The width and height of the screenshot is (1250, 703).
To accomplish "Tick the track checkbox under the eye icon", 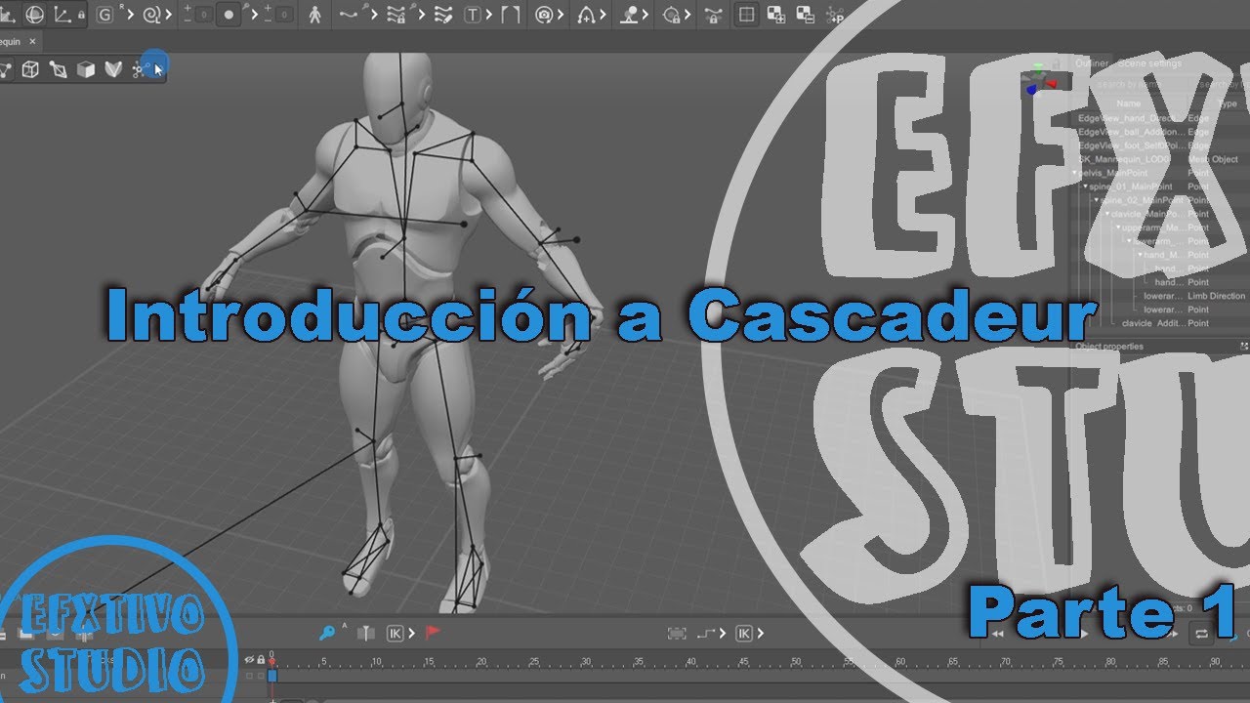I will (x=249, y=675).
